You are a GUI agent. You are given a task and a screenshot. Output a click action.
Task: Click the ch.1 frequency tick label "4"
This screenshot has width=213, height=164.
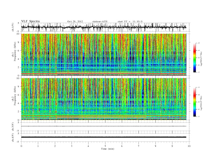[x=19, y=59]
